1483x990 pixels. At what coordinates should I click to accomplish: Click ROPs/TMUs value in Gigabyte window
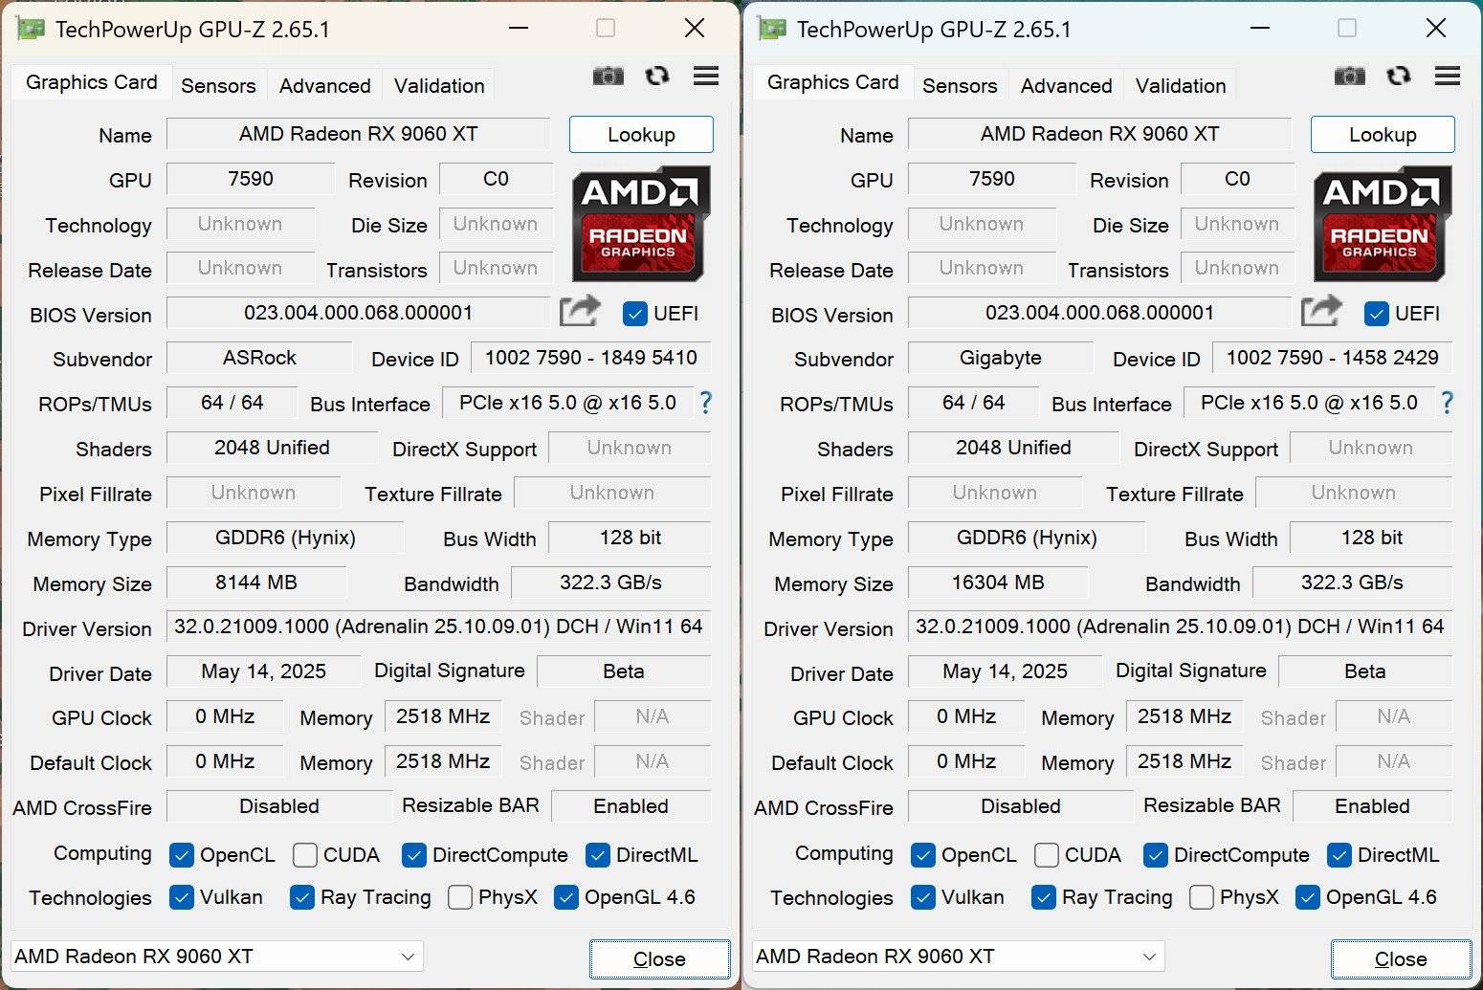(x=973, y=403)
